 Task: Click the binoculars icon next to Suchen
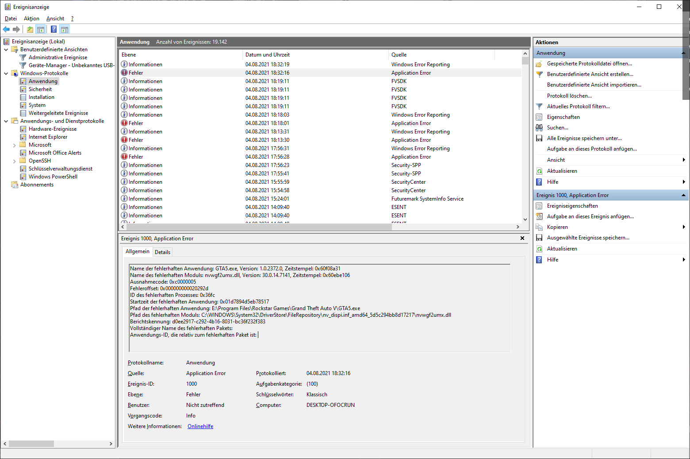(x=539, y=128)
